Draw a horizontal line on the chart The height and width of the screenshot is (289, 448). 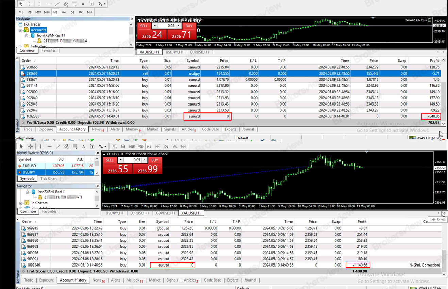coord(49,4)
